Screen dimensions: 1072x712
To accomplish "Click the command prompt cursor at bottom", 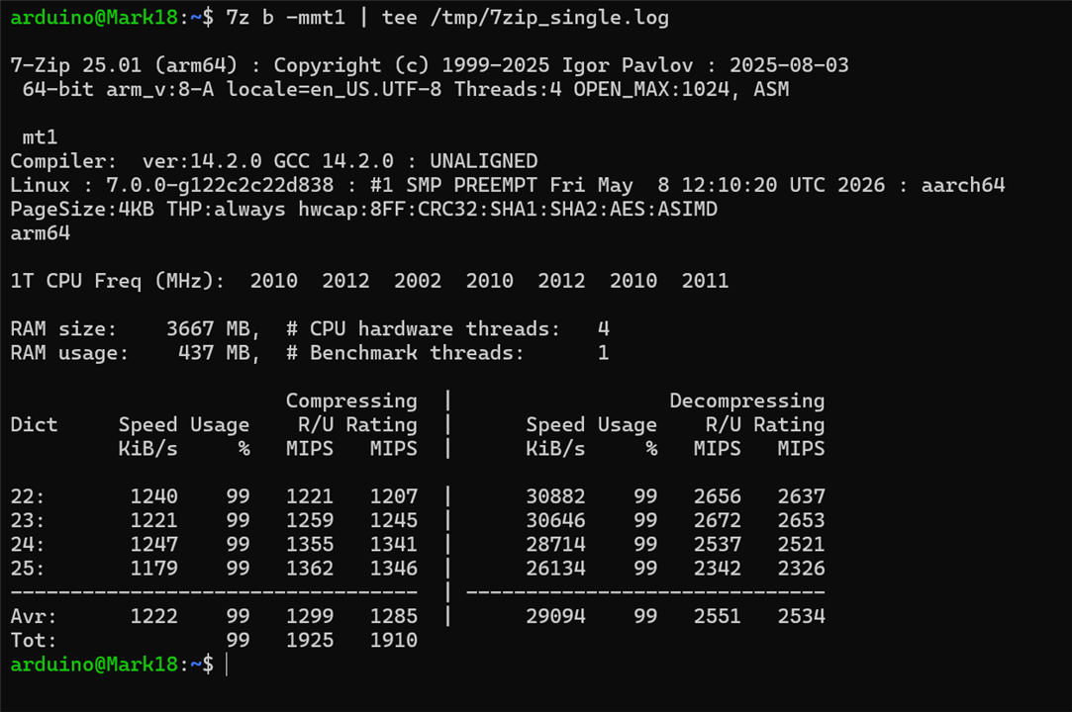I will [227, 665].
